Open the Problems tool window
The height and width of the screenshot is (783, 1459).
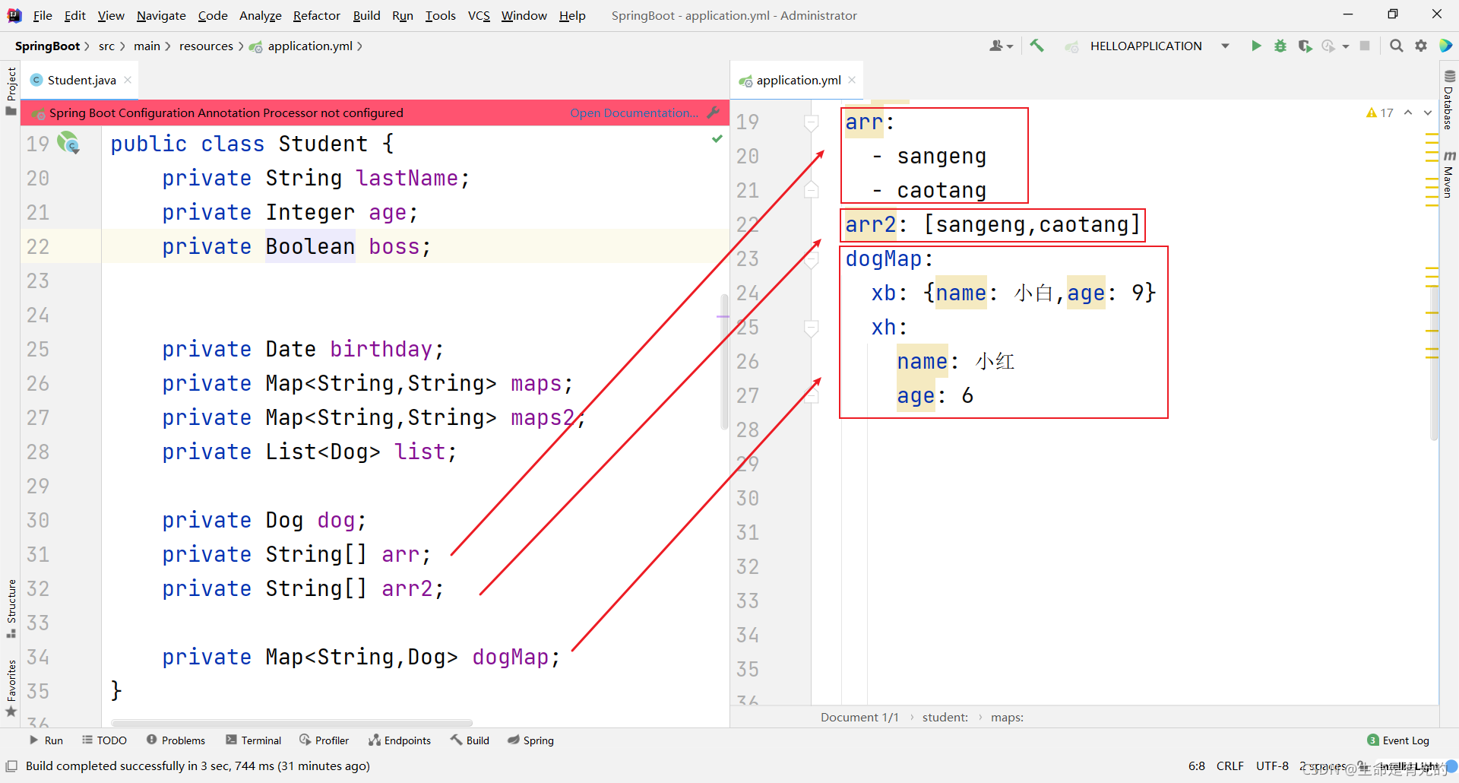176,740
